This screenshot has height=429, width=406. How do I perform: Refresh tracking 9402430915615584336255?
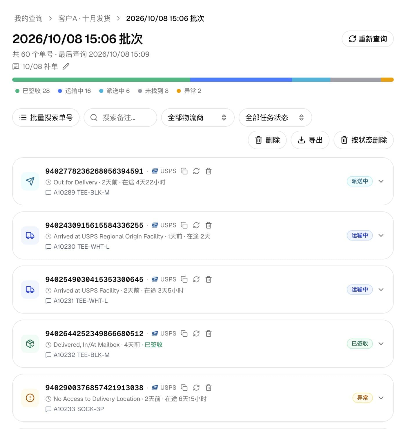click(196, 225)
